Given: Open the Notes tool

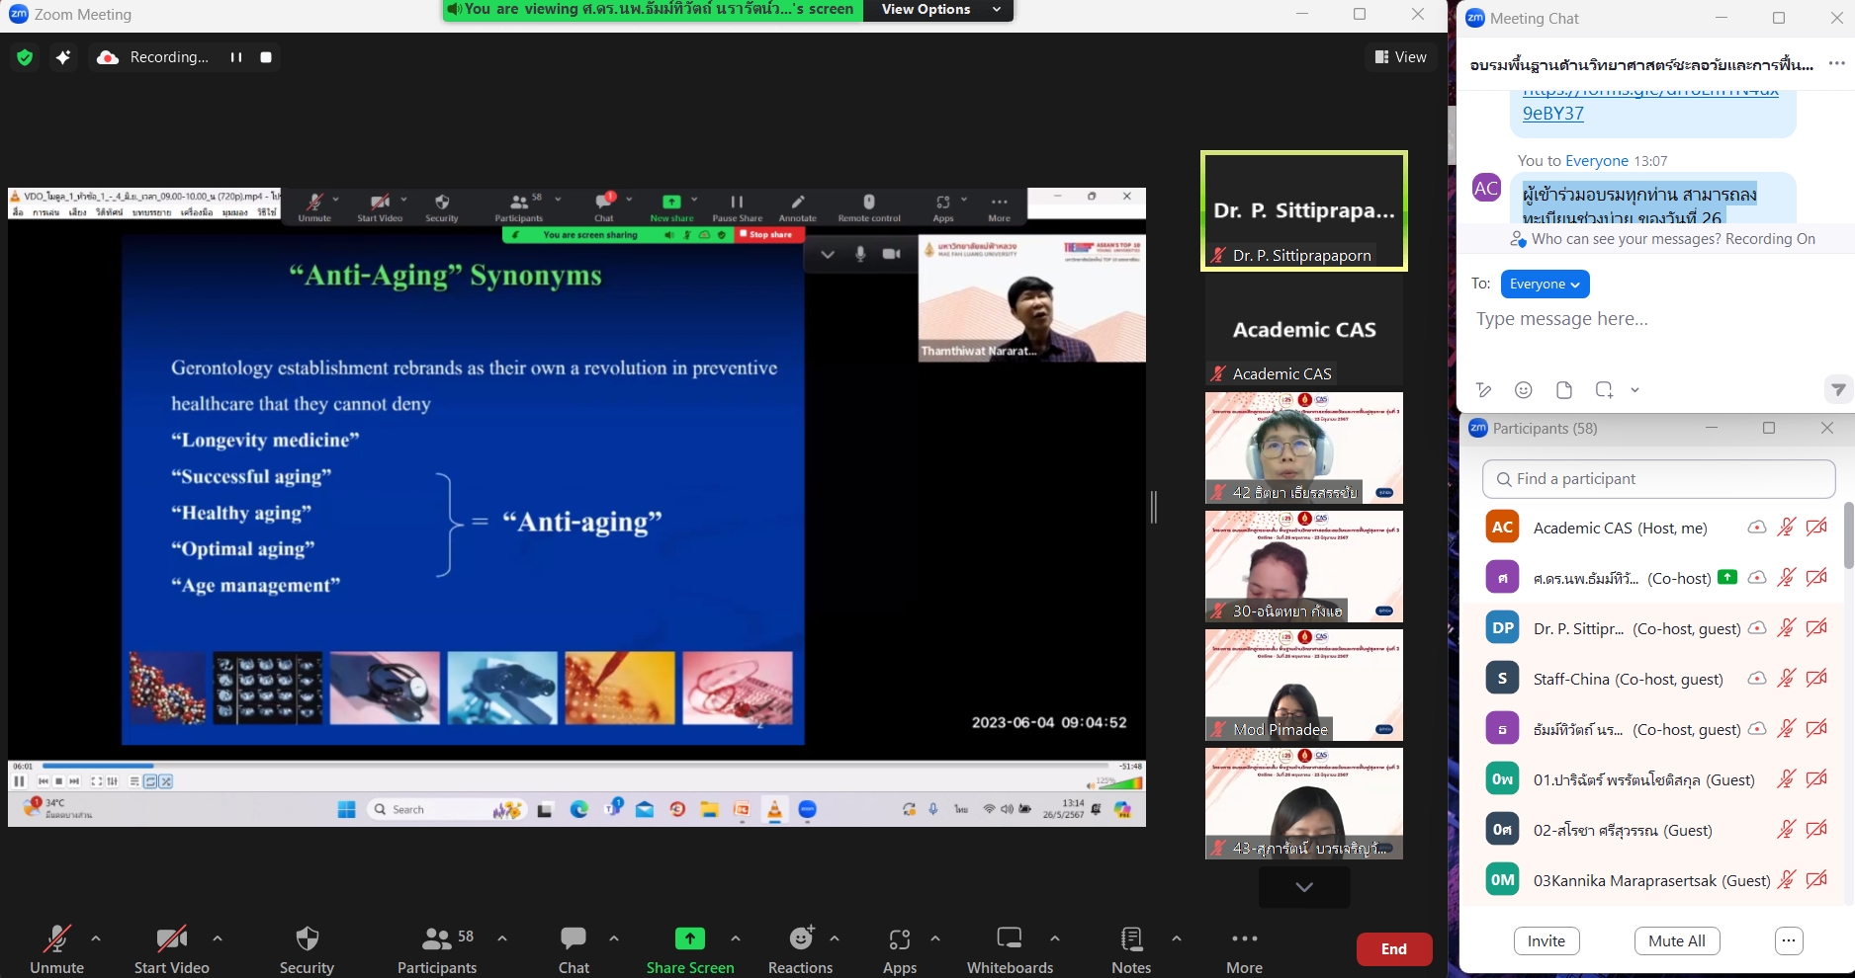Looking at the screenshot, I should [x=1131, y=947].
